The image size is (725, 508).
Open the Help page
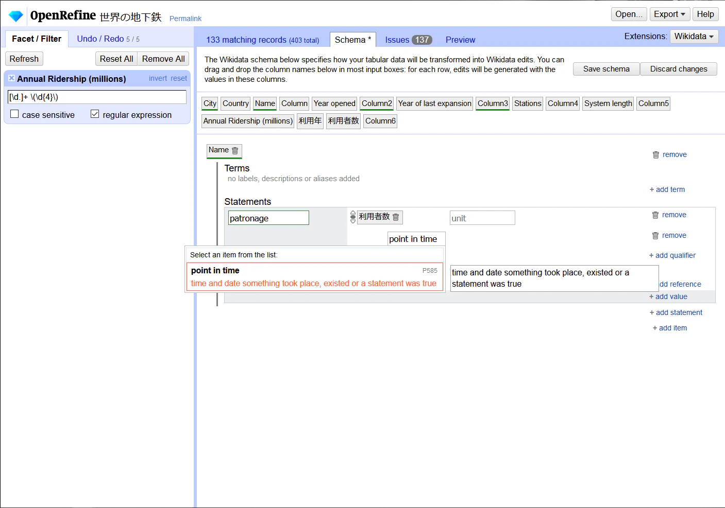705,14
